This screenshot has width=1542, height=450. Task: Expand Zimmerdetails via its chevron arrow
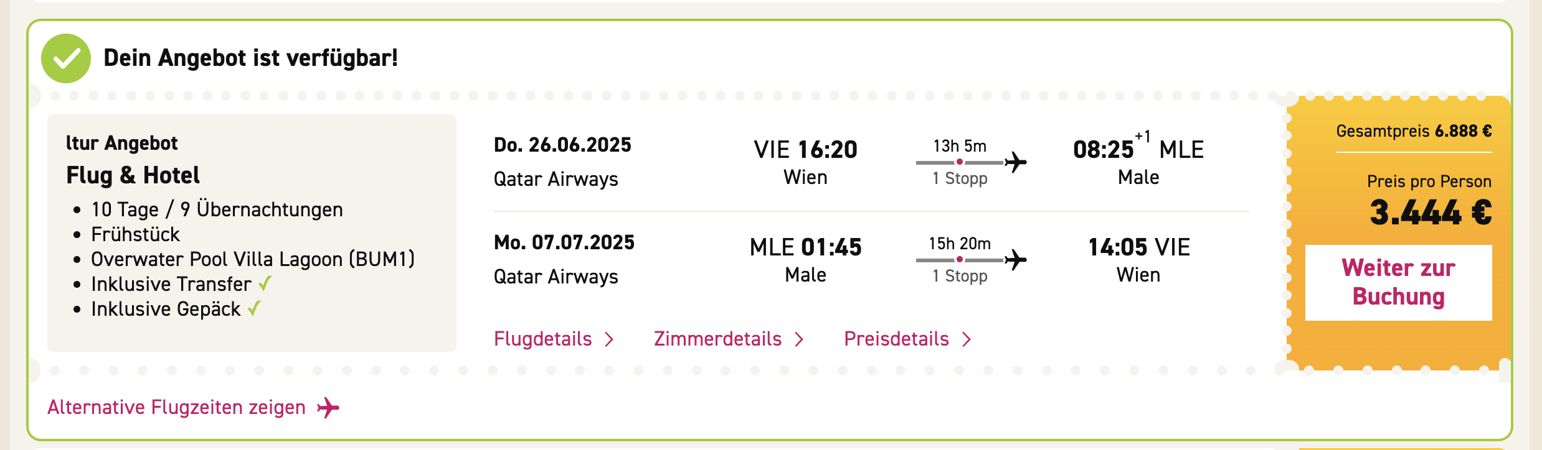point(799,339)
